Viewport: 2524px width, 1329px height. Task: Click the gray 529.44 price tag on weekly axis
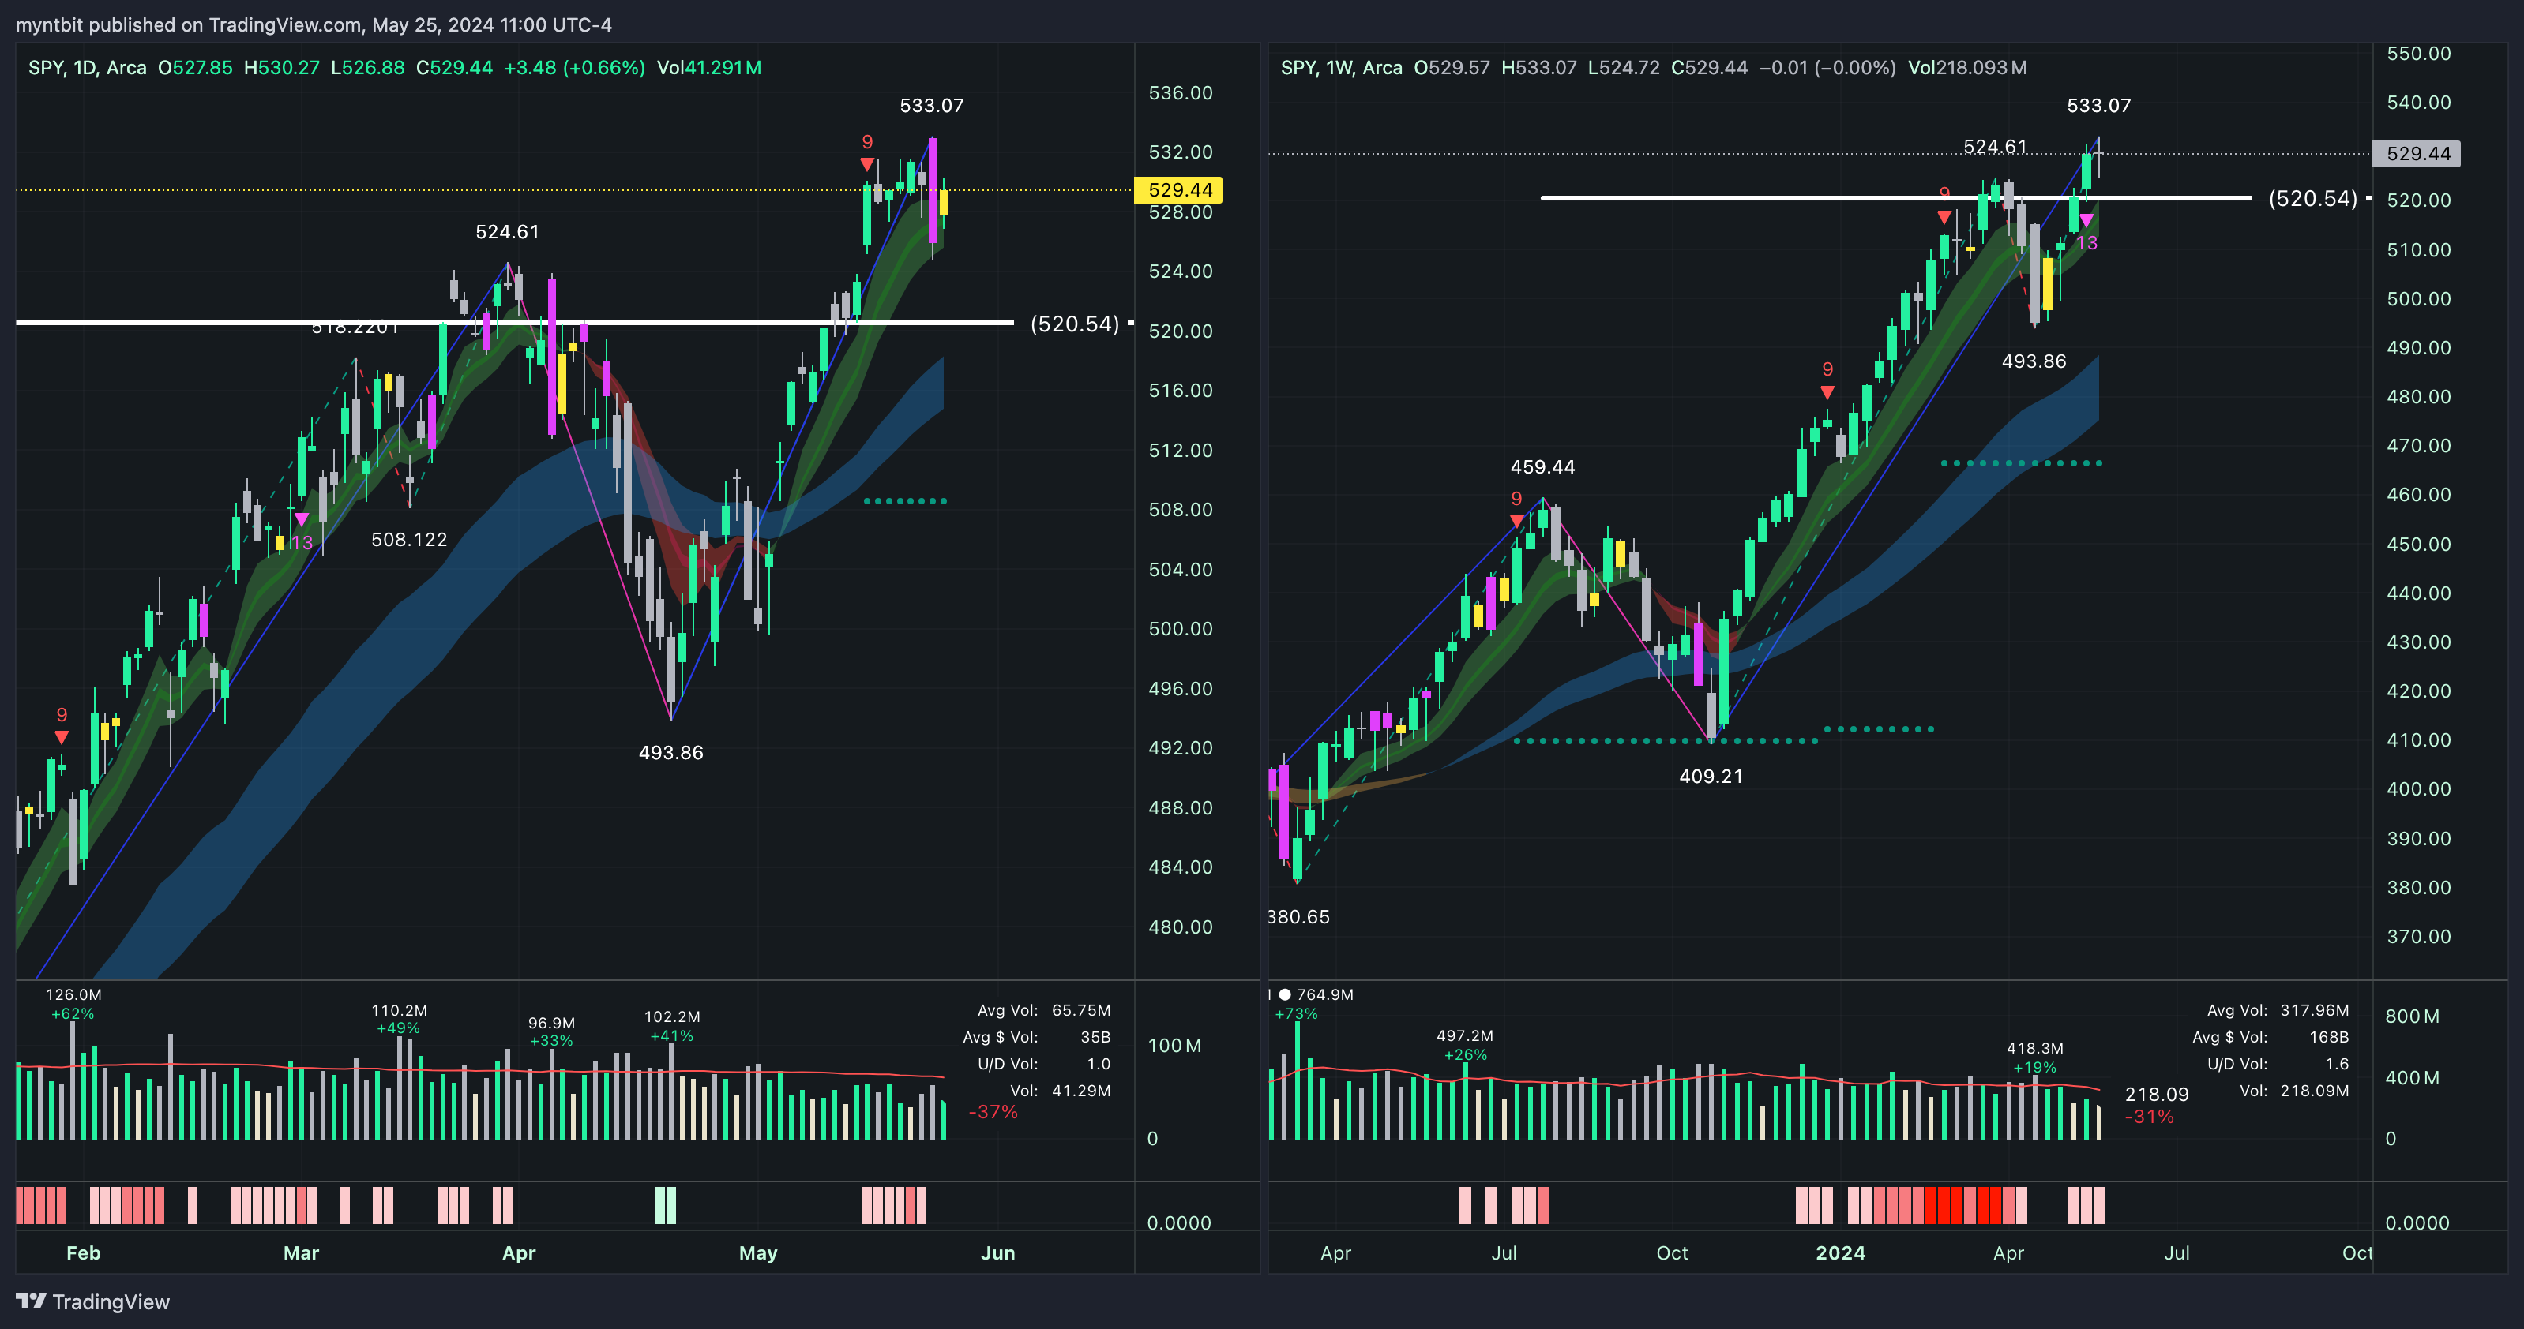pyautogui.click(x=2417, y=154)
